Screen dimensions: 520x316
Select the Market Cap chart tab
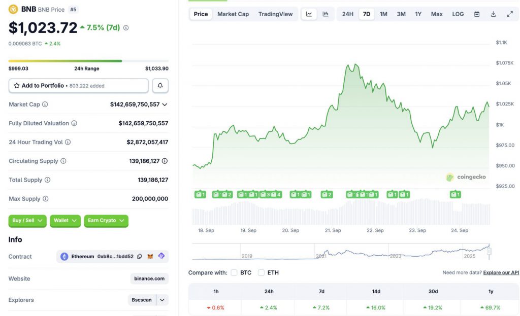[233, 14]
